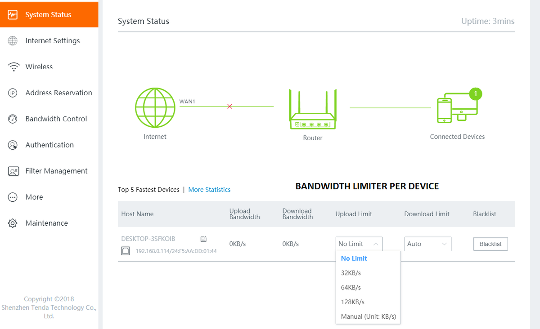Click the System Status waveform icon
This screenshot has height=329, width=540.
(13, 15)
